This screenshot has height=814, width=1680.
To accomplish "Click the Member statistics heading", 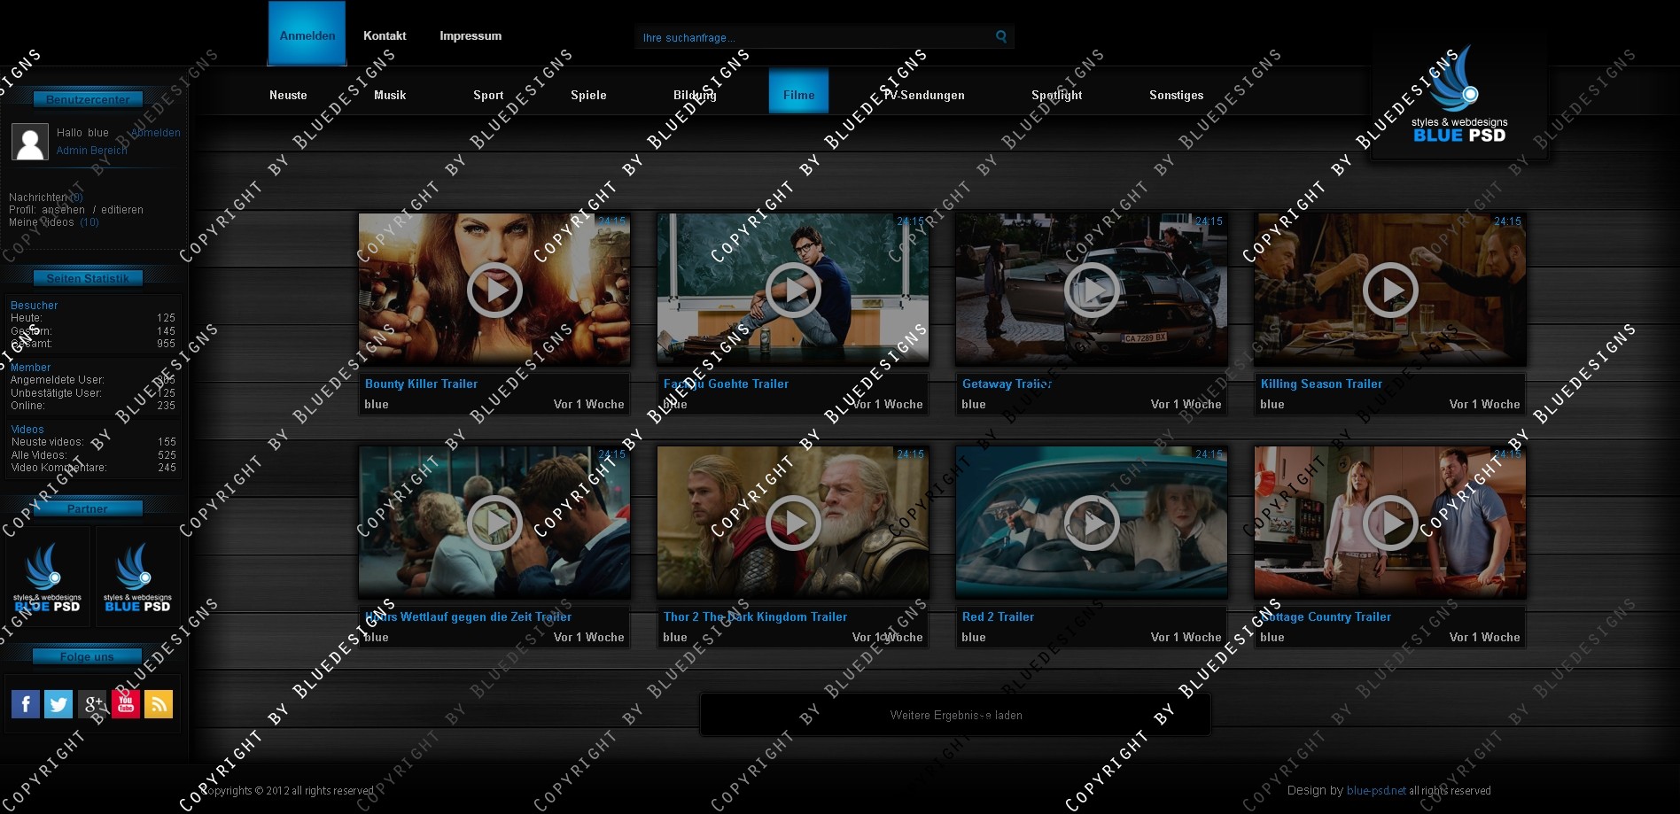I will click(x=30, y=368).
